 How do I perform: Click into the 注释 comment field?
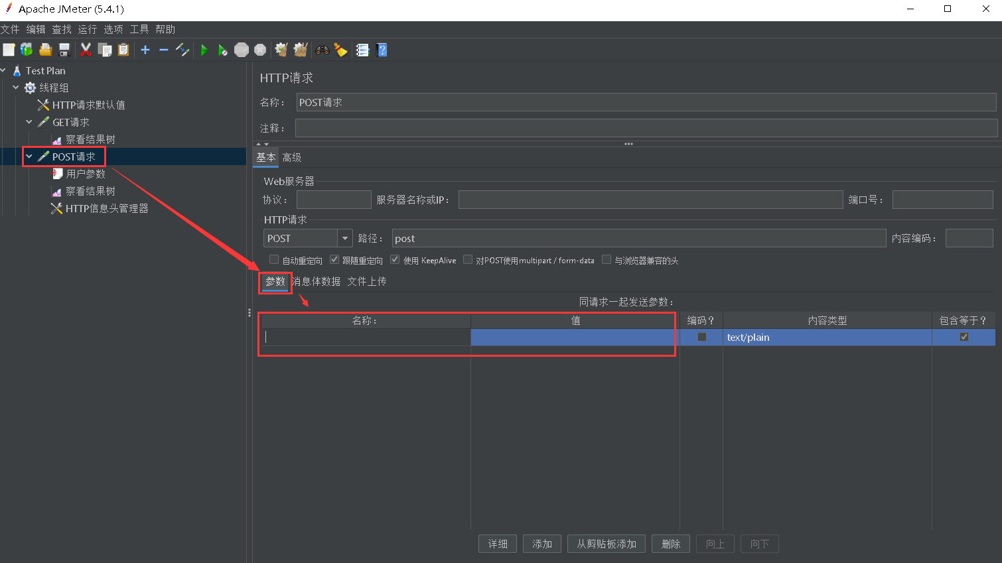pyautogui.click(x=646, y=128)
